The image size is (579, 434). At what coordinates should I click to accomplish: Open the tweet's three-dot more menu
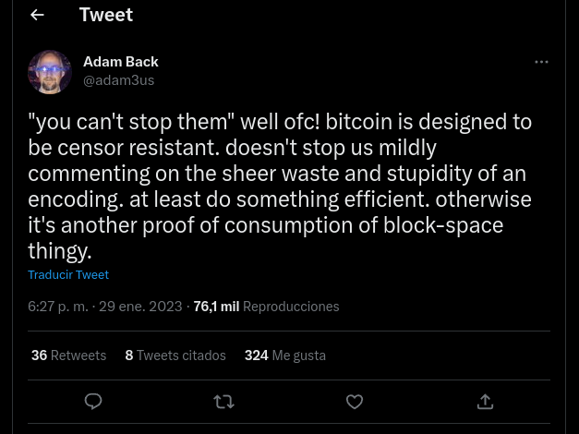coord(541,62)
